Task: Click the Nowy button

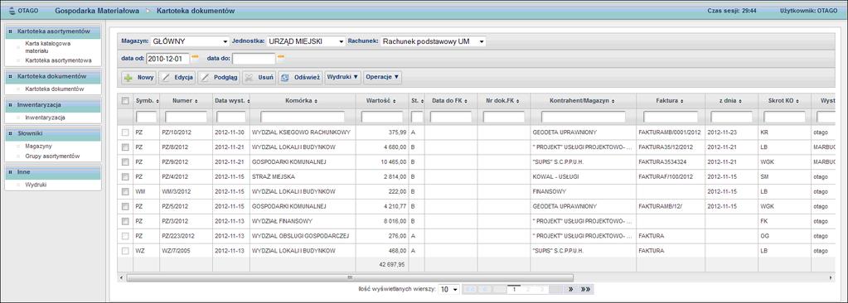Action: [x=139, y=77]
